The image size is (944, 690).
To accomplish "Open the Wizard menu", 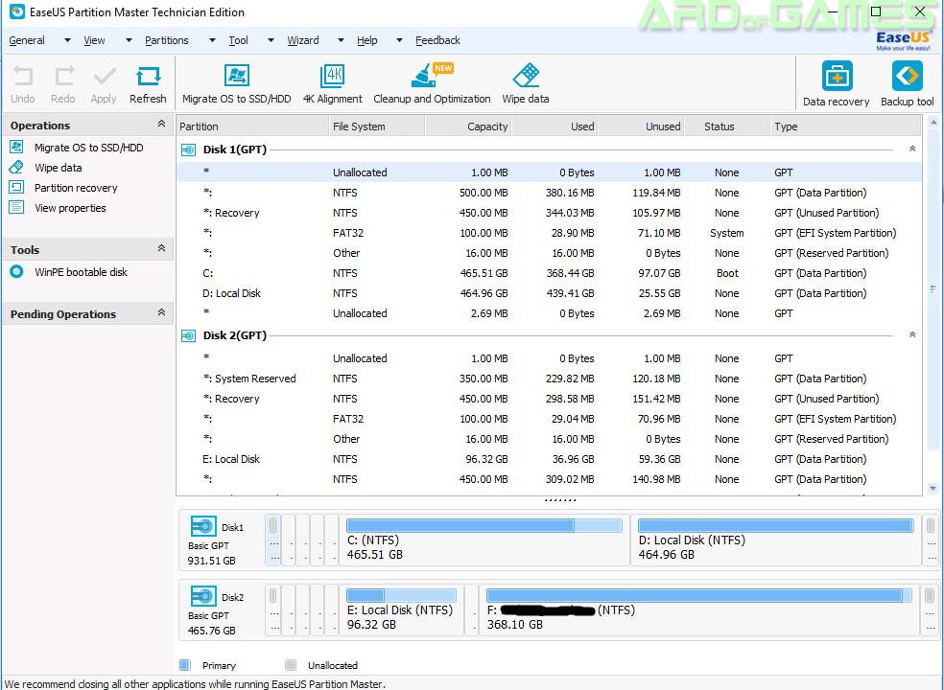I will point(303,40).
